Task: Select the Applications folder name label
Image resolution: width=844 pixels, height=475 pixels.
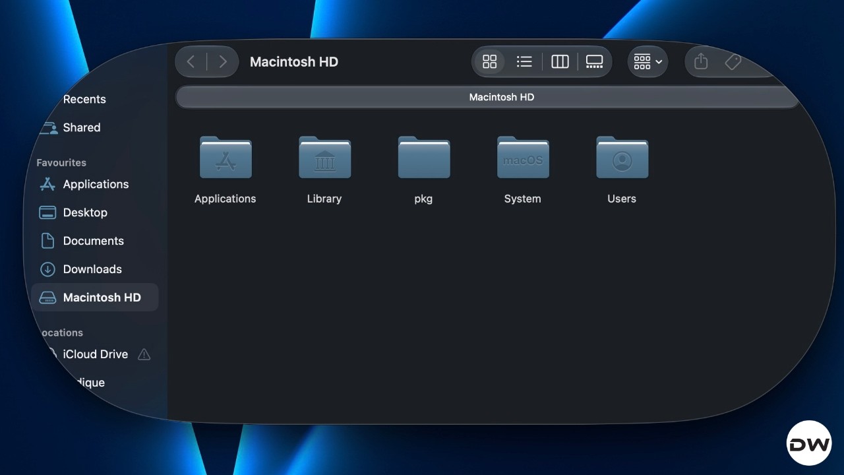Action: (226, 199)
